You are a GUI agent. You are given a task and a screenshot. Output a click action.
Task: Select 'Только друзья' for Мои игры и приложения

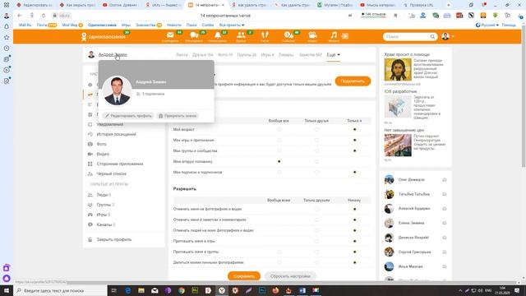pos(316,141)
